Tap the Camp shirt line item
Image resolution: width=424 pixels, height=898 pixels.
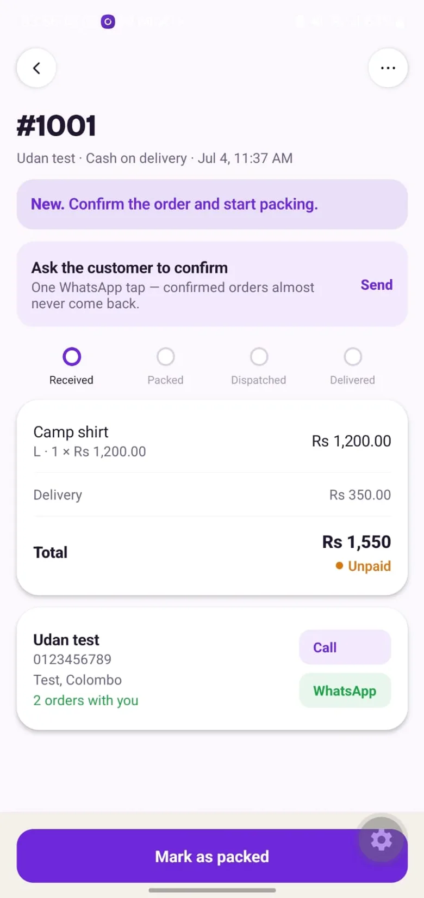(x=212, y=441)
